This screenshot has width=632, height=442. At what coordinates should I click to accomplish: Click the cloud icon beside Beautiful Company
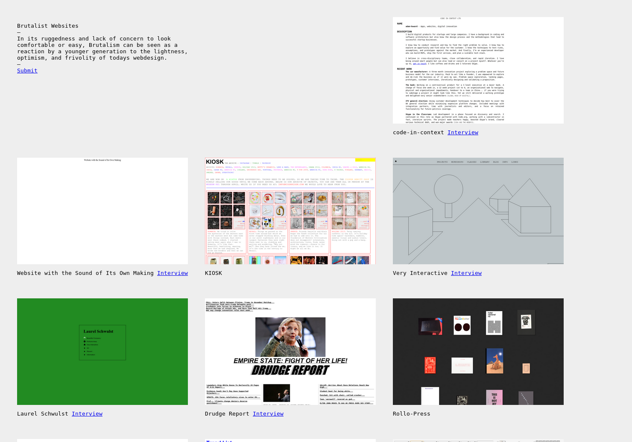point(85,338)
